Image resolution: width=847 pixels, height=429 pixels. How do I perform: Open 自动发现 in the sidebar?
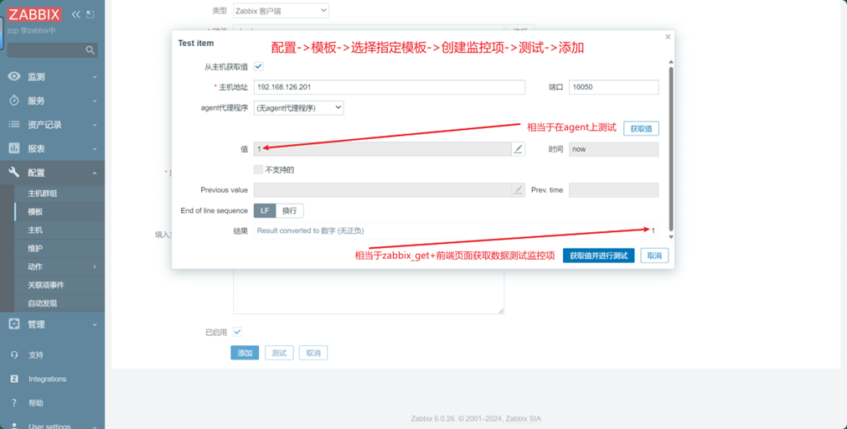[x=42, y=303]
